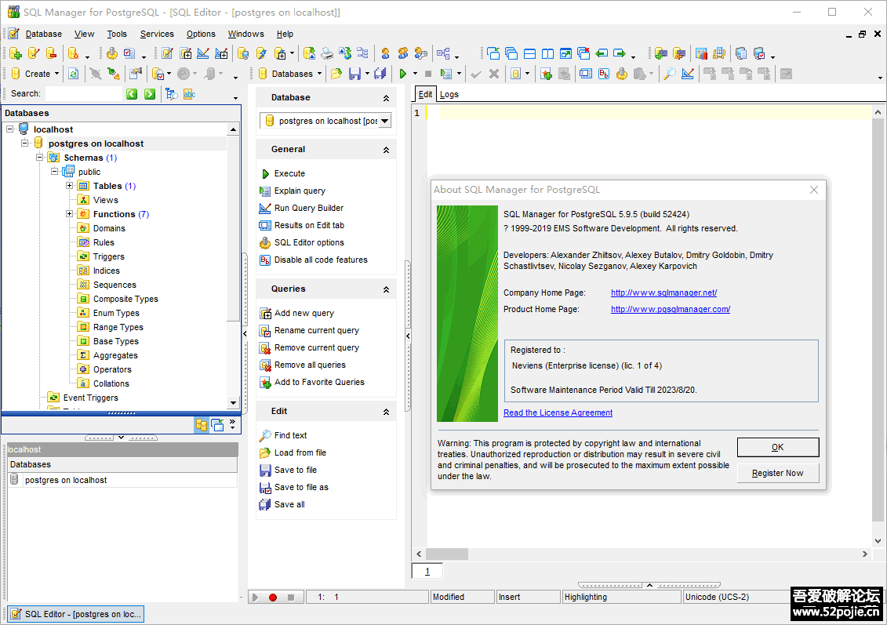Click the SQL Editor icon below the title bar
Screen dimensions: 887x625
(13, 34)
